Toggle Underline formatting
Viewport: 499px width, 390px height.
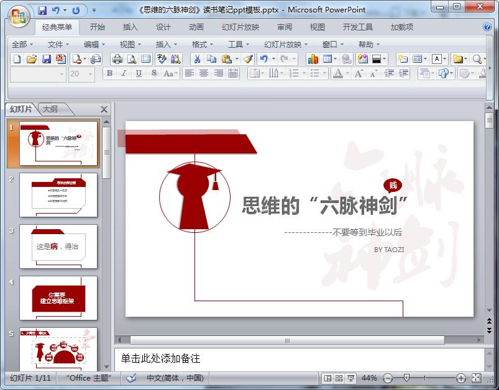point(139,73)
